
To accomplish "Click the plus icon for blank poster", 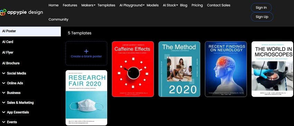I will coord(86,51).
